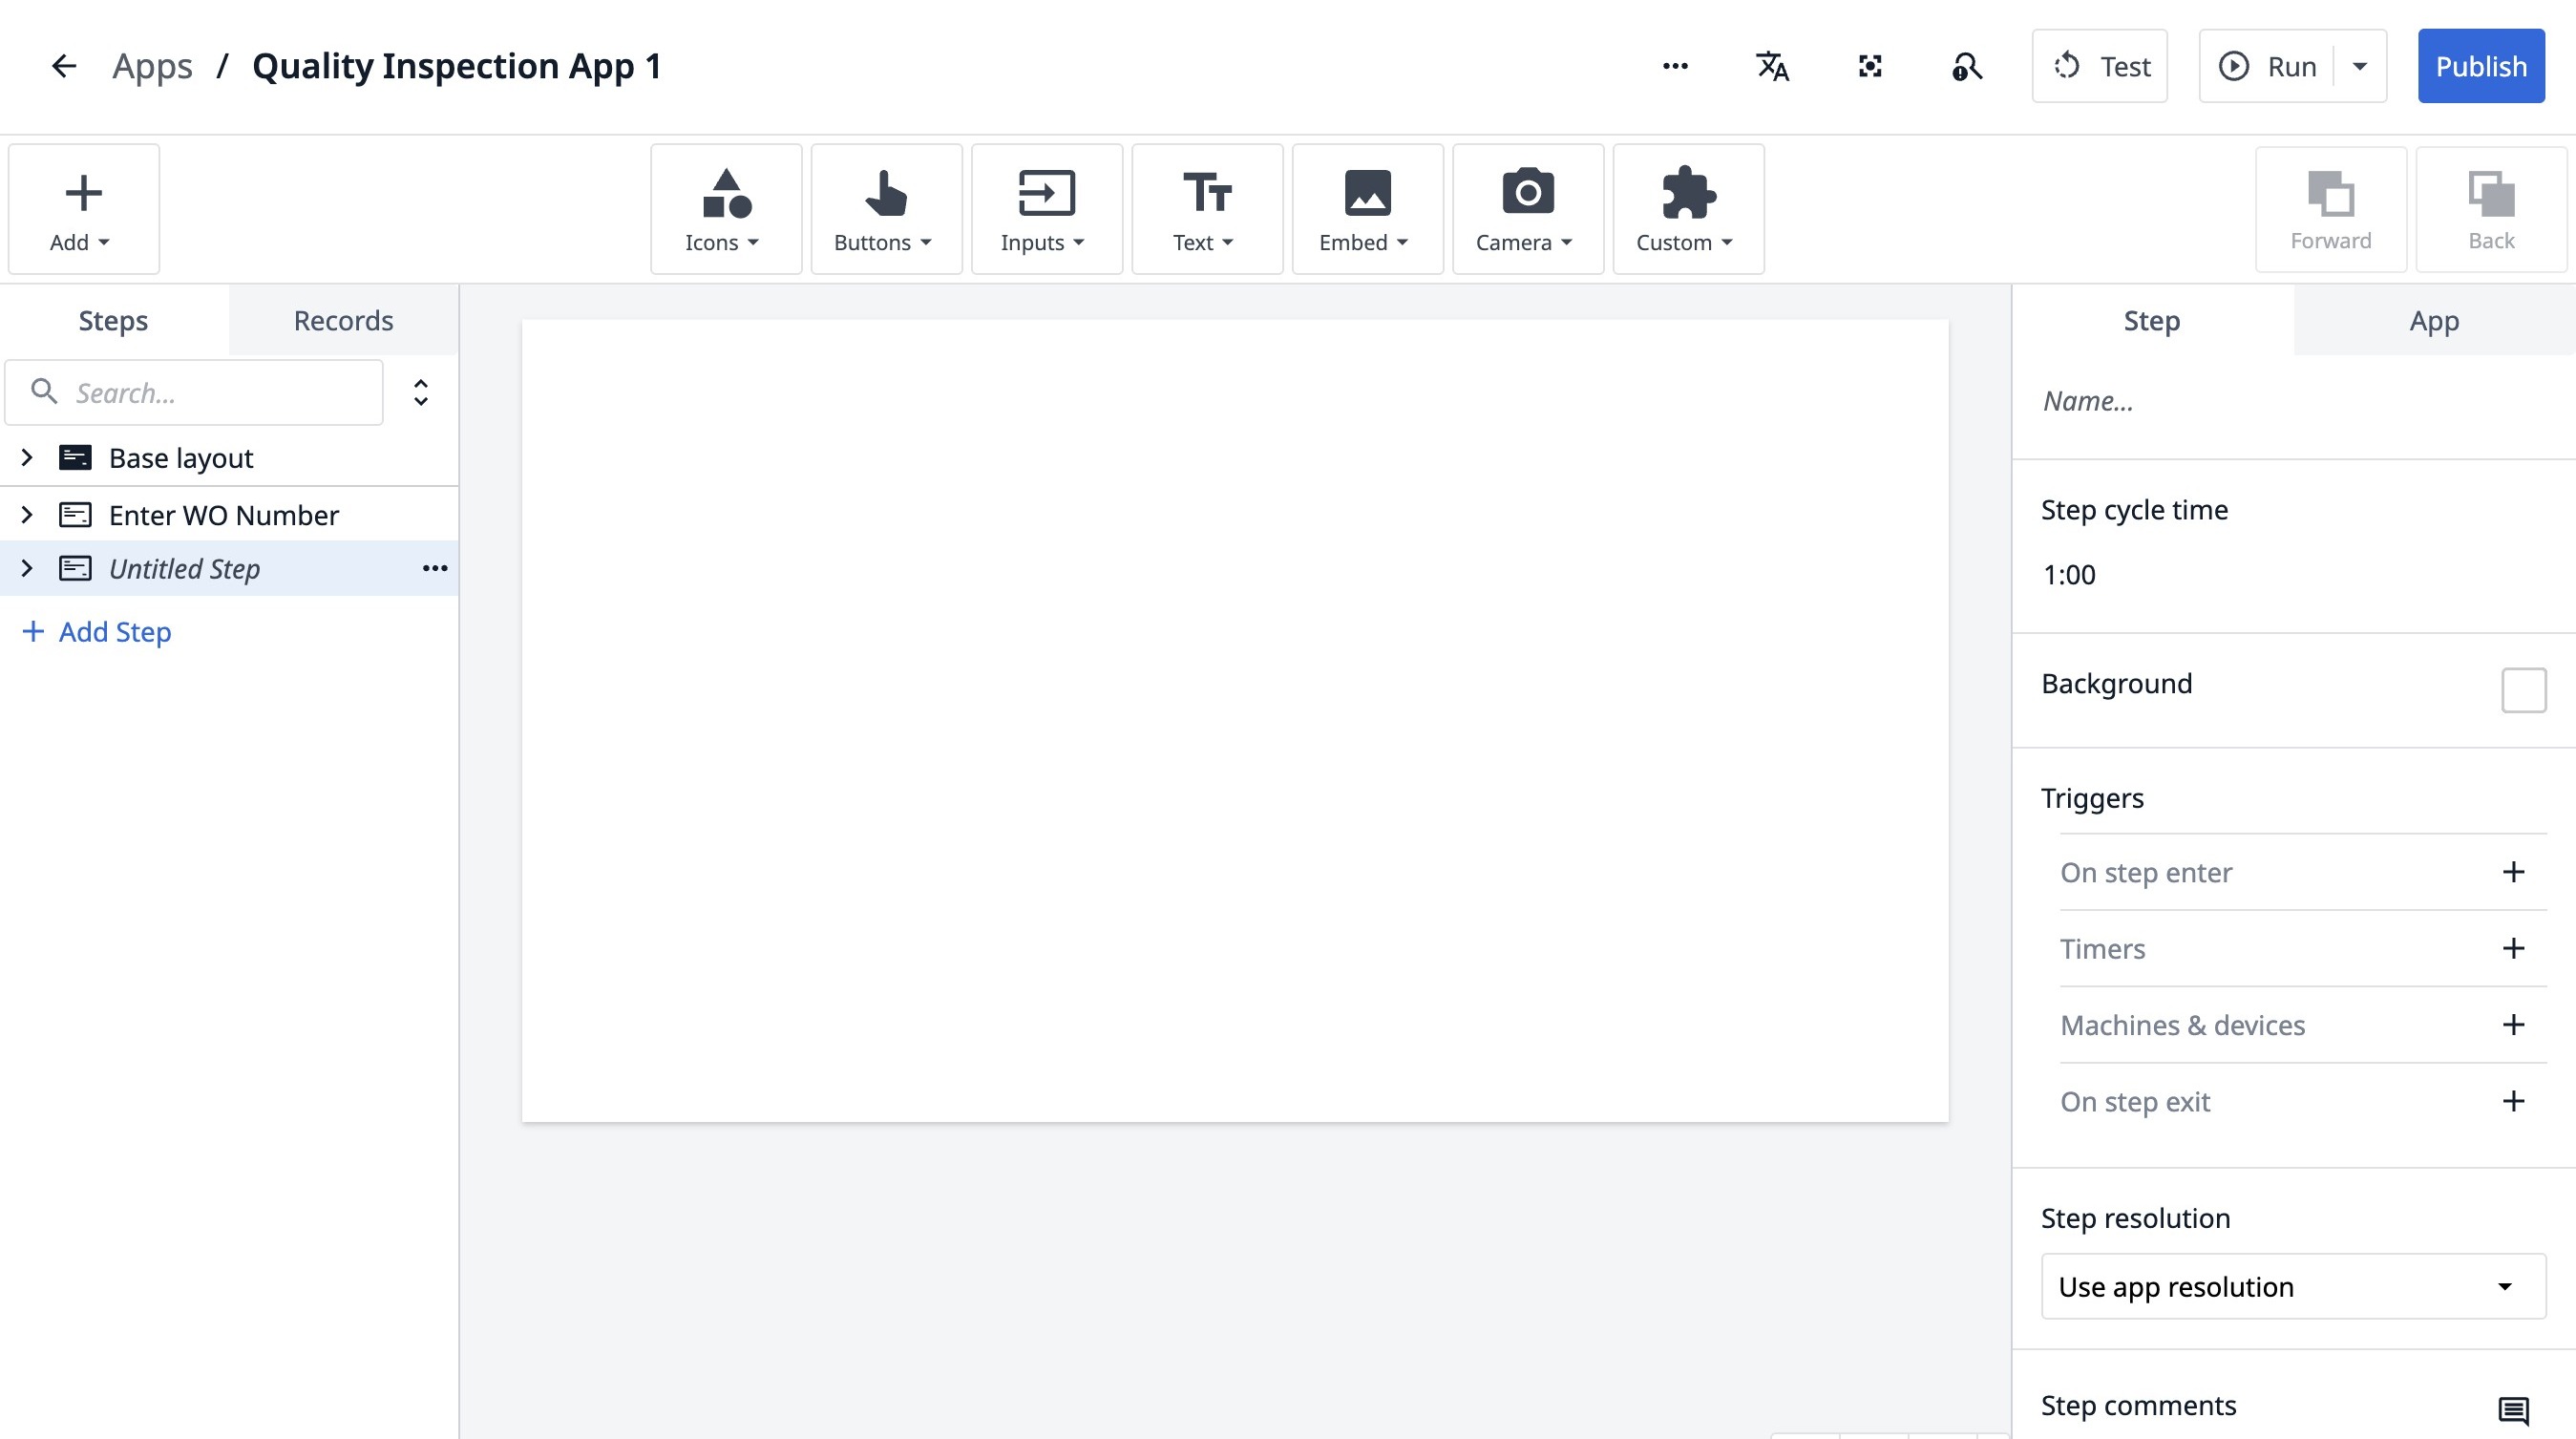The height and width of the screenshot is (1439, 2576).
Task: Open the Custom widgets puzzle menu
Action: click(1687, 209)
